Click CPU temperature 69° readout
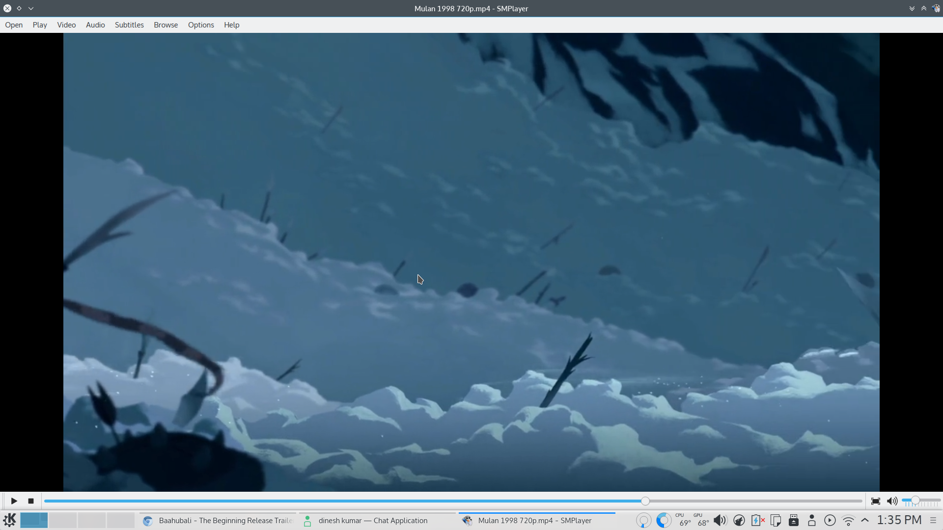This screenshot has height=530, width=943. tap(683, 520)
